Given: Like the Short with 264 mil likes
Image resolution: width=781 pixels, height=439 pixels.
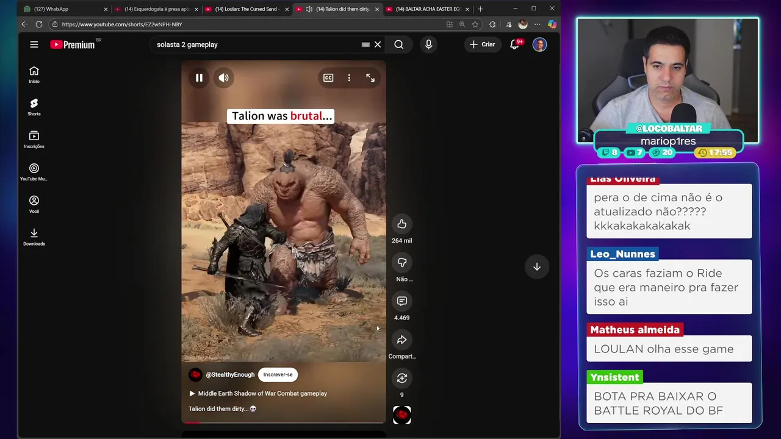Looking at the screenshot, I should [401, 224].
